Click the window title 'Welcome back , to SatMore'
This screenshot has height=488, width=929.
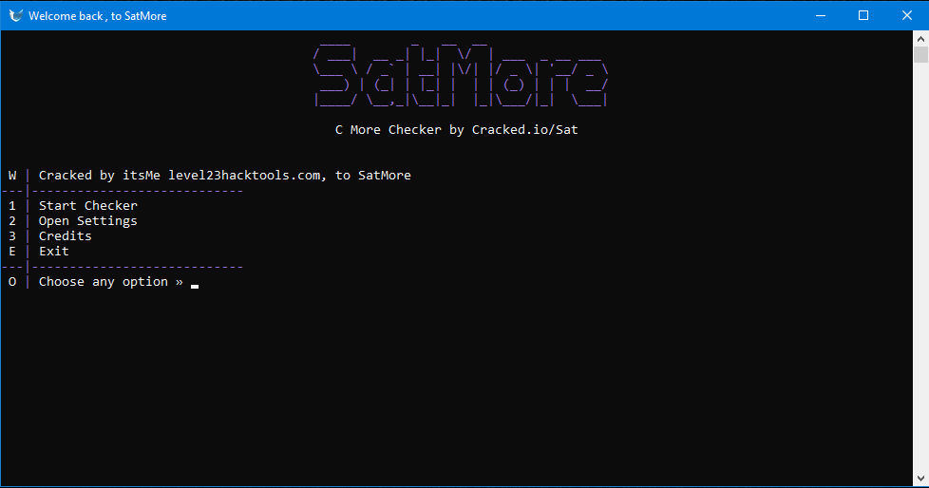coord(97,16)
